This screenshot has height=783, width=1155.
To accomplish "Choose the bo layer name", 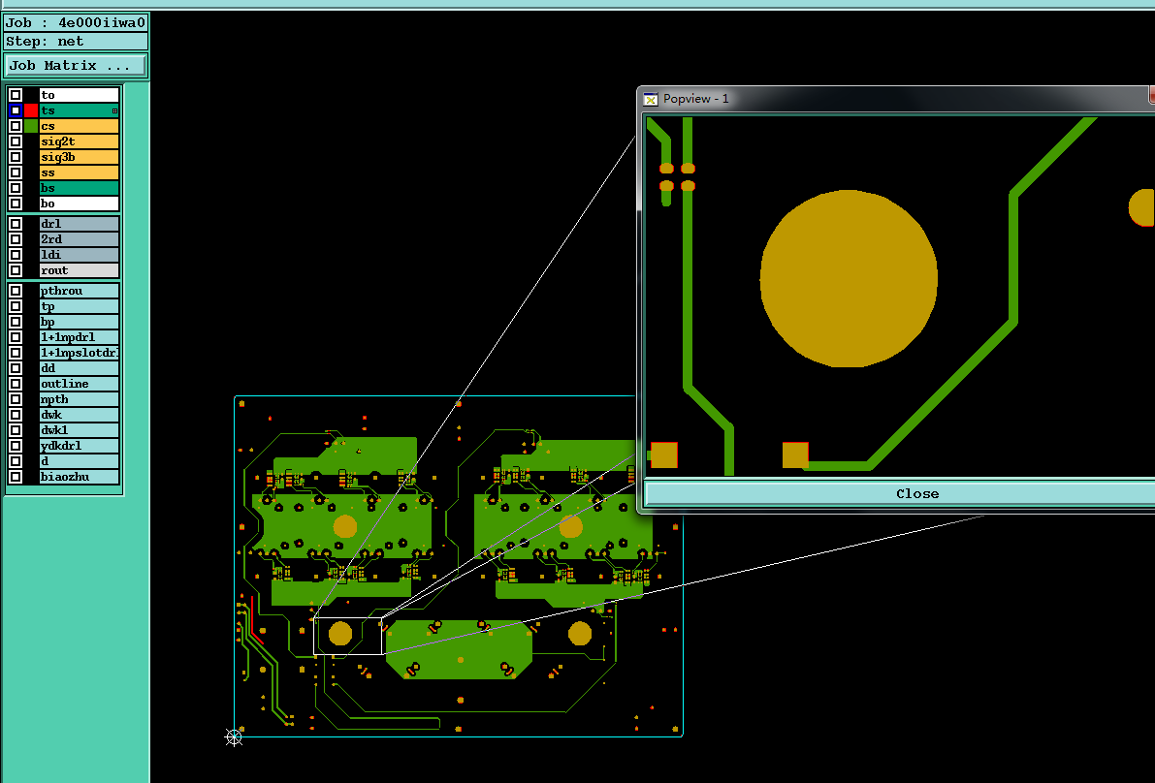I will pyautogui.click(x=79, y=204).
